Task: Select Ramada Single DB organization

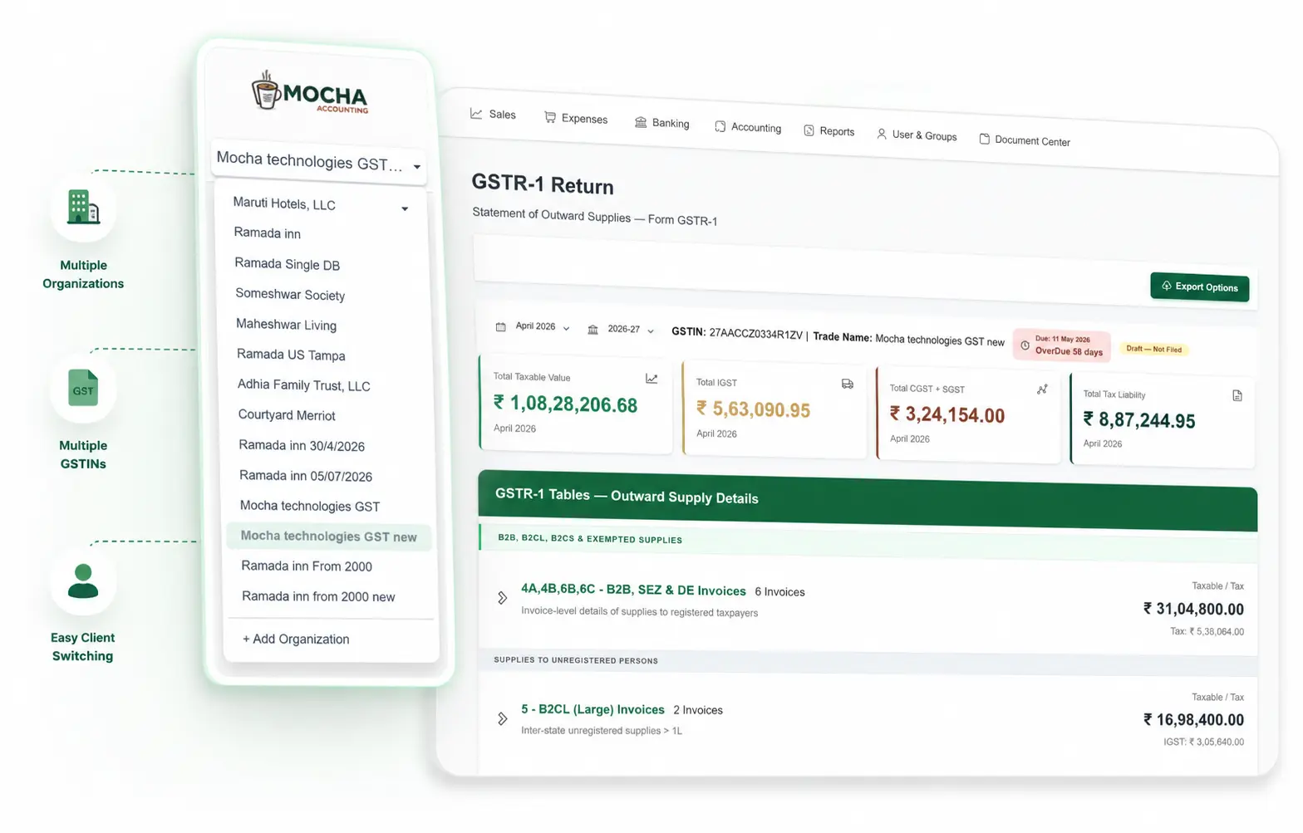Action: pos(287,264)
